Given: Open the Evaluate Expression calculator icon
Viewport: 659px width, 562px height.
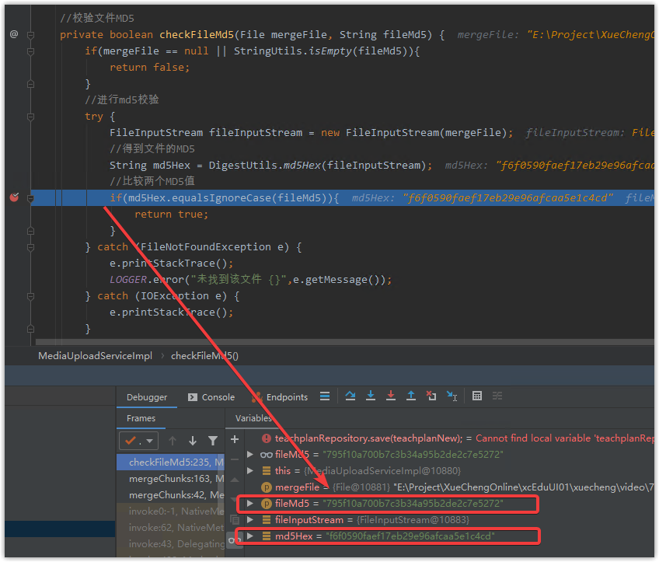Looking at the screenshot, I should (x=477, y=396).
